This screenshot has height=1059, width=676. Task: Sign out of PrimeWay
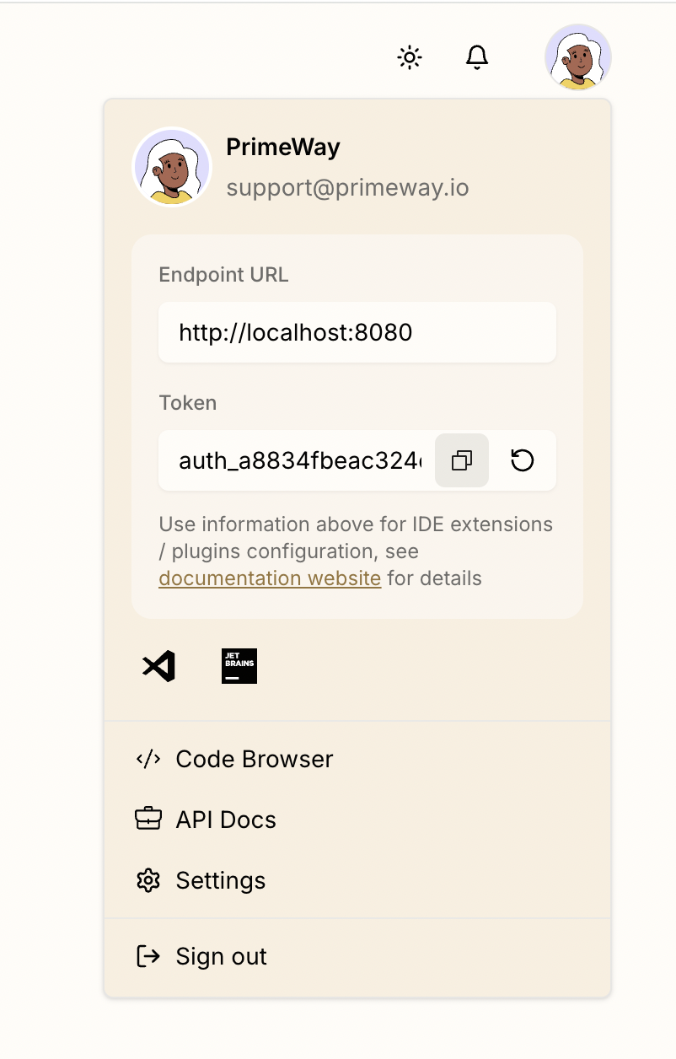(x=221, y=956)
